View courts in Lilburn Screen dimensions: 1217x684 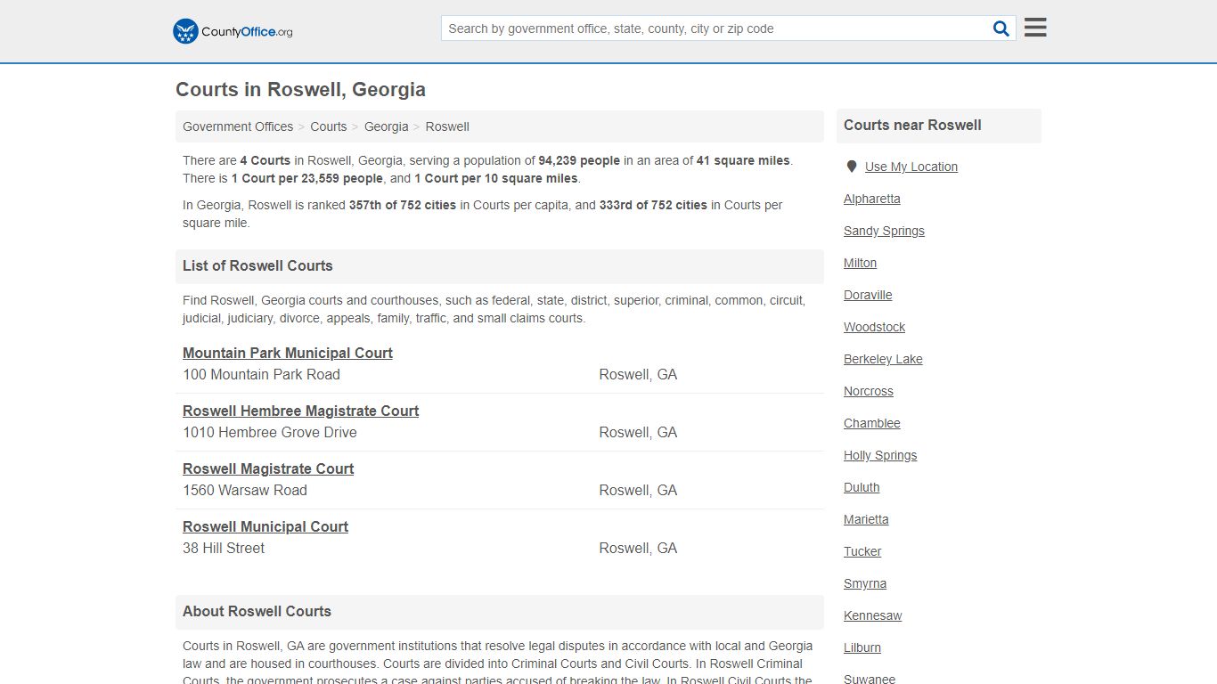862,647
